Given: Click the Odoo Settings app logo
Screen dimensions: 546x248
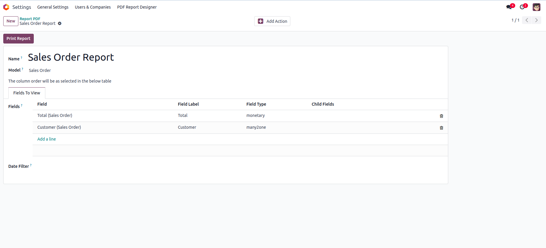Looking at the screenshot, I should (6, 7).
